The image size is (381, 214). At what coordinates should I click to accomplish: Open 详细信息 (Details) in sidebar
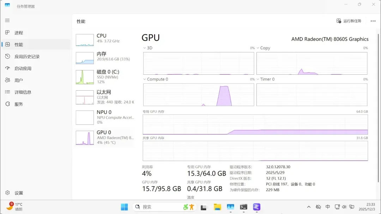click(23, 92)
